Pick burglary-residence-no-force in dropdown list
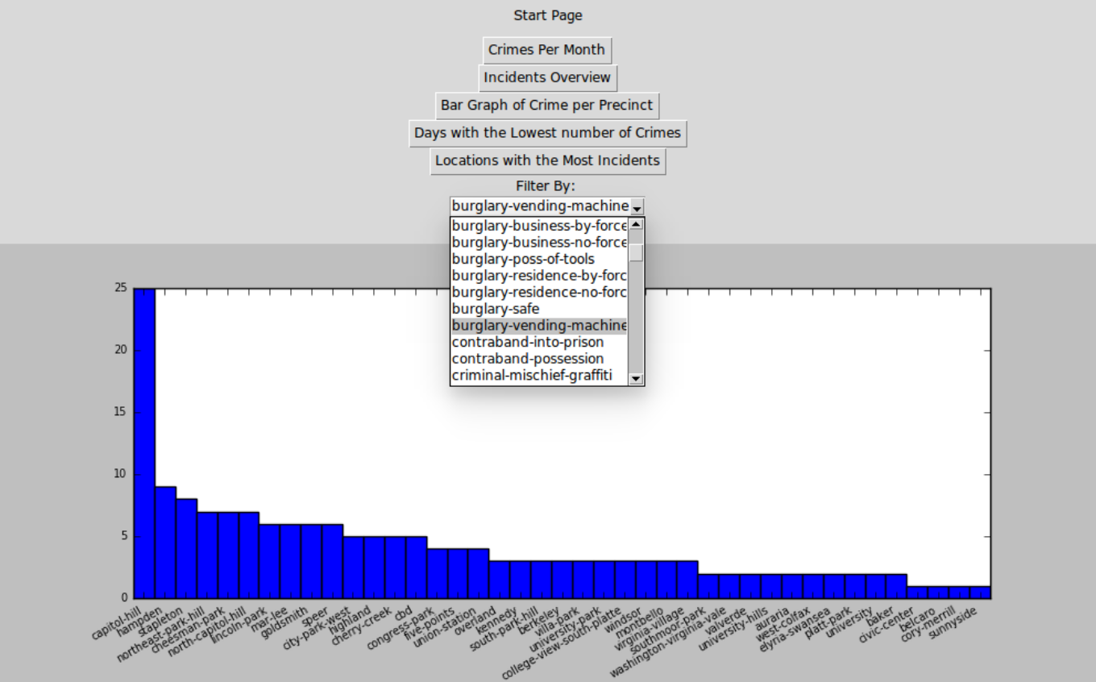The width and height of the screenshot is (1096, 682). coord(539,292)
